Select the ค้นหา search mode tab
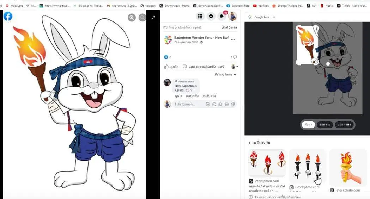The height and width of the screenshot is (199, 370). point(308,124)
